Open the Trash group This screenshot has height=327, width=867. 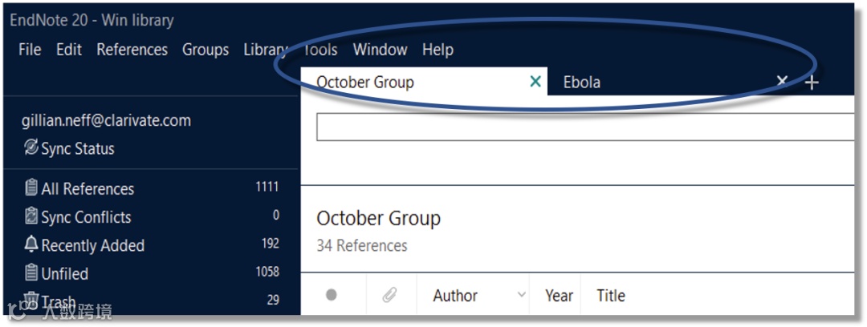tap(58, 301)
